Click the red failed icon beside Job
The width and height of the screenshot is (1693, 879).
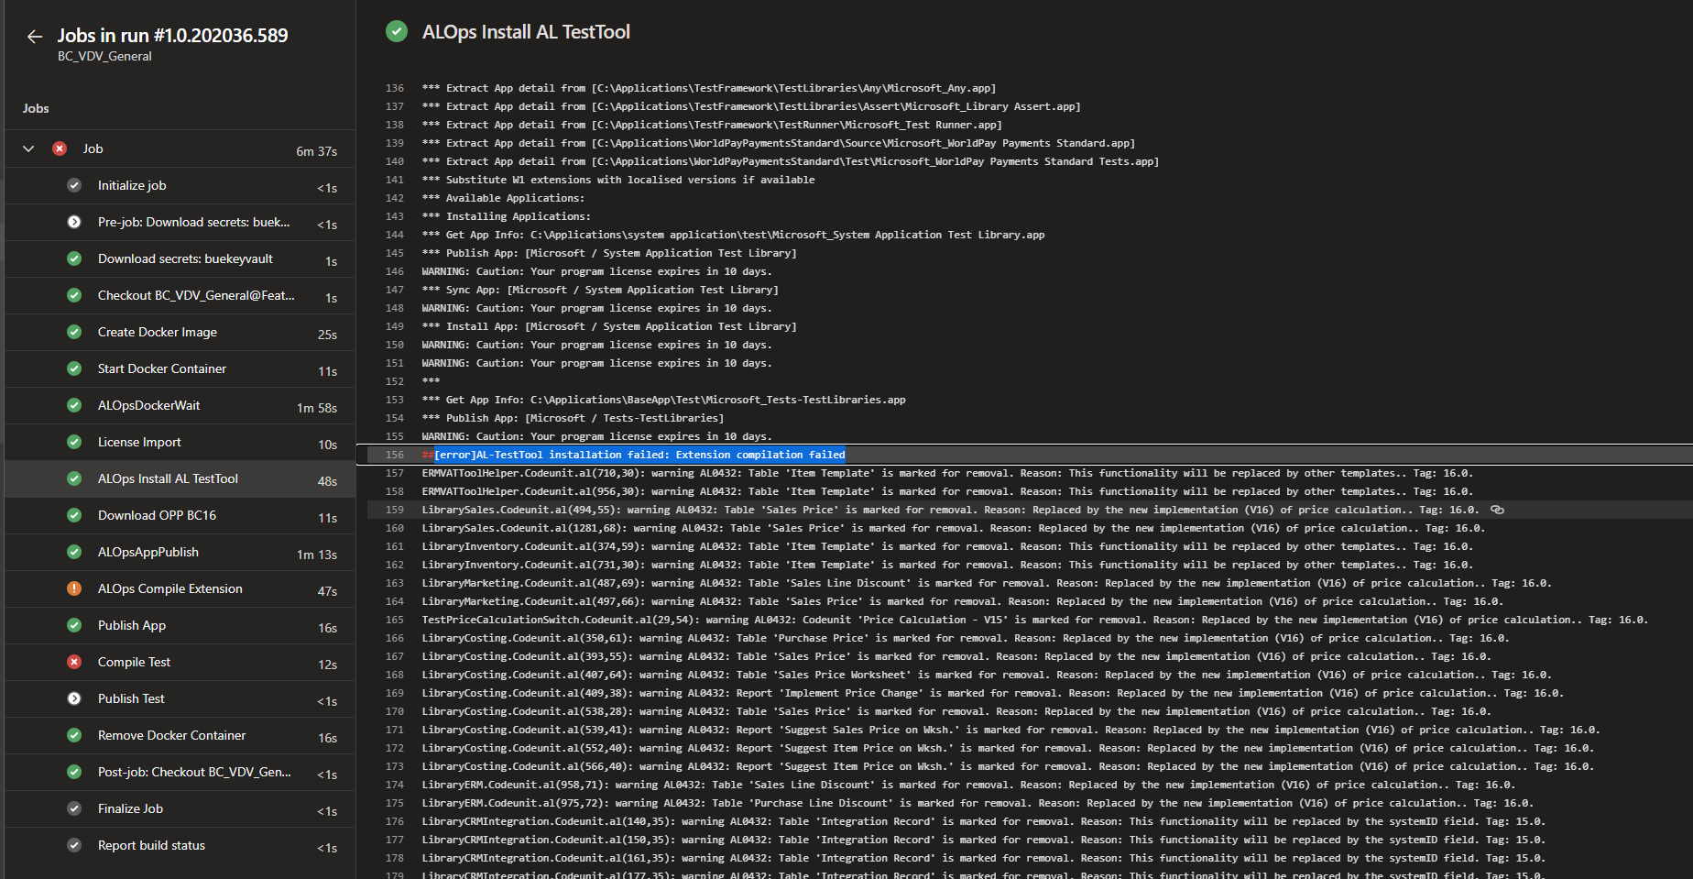pos(60,148)
